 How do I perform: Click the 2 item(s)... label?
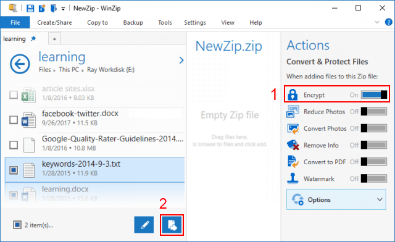[39, 225]
